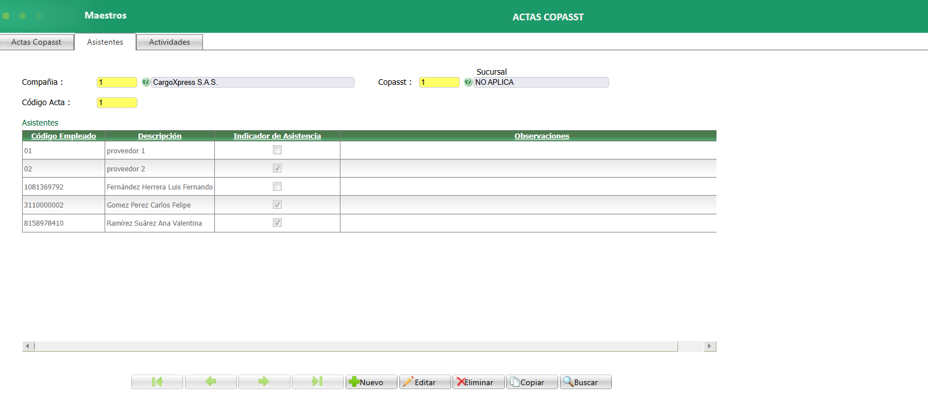This screenshot has height=401, width=928.
Task: Click the Nuevo button
Action: (x=371, y=382)
